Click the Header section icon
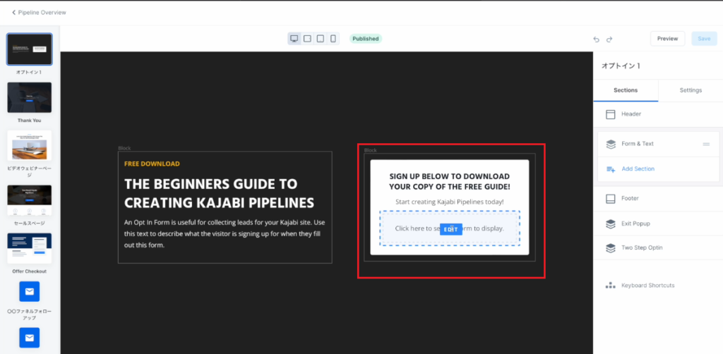 [611, 114]
